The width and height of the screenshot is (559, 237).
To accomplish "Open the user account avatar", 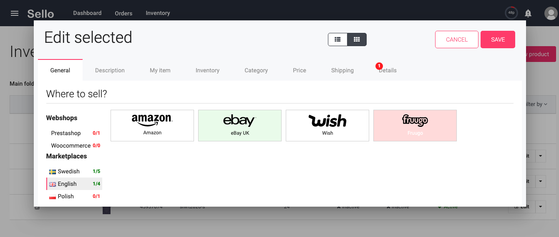I will [551, 13].
